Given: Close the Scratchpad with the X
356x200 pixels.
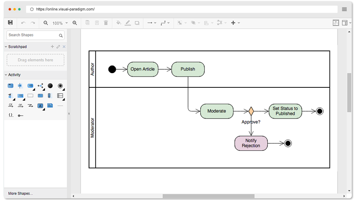Looking at the screenshot, I should click(64, 47).
